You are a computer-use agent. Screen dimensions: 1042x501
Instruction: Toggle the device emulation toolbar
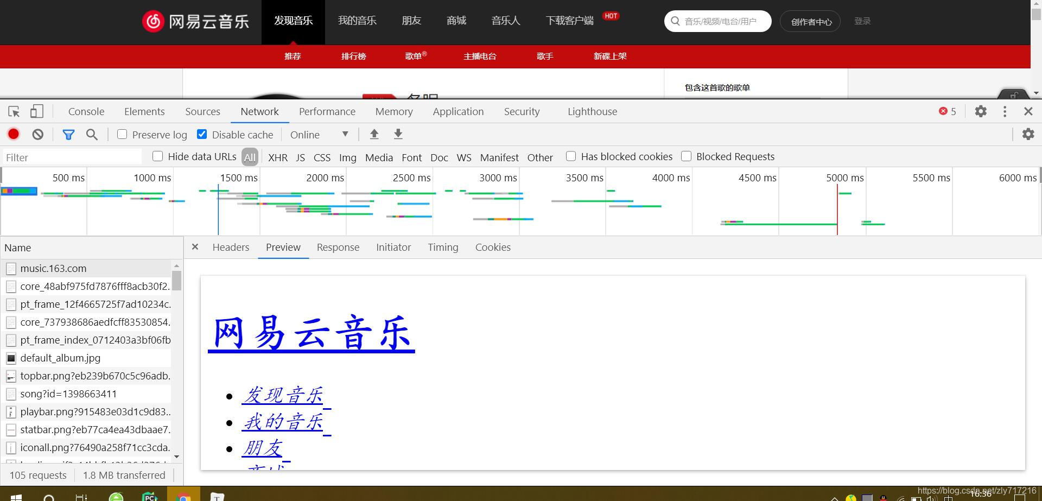coord(36,111)
